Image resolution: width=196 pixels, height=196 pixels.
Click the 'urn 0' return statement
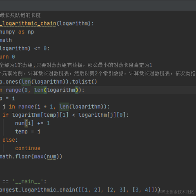coord(7,57)
